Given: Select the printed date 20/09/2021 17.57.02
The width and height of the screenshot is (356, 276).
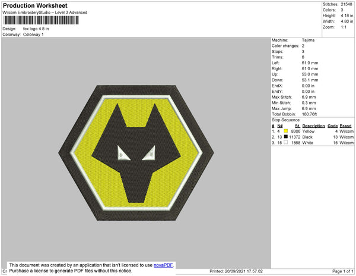Looking at the screenshot, I should 244,271.
